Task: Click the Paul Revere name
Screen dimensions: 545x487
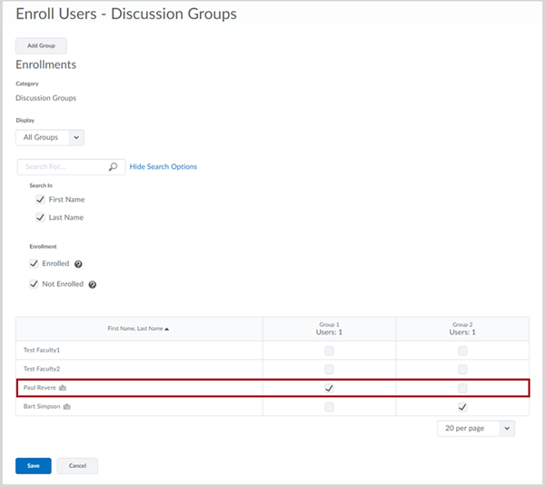Action: pyautogui.click(x=40, y=388)
